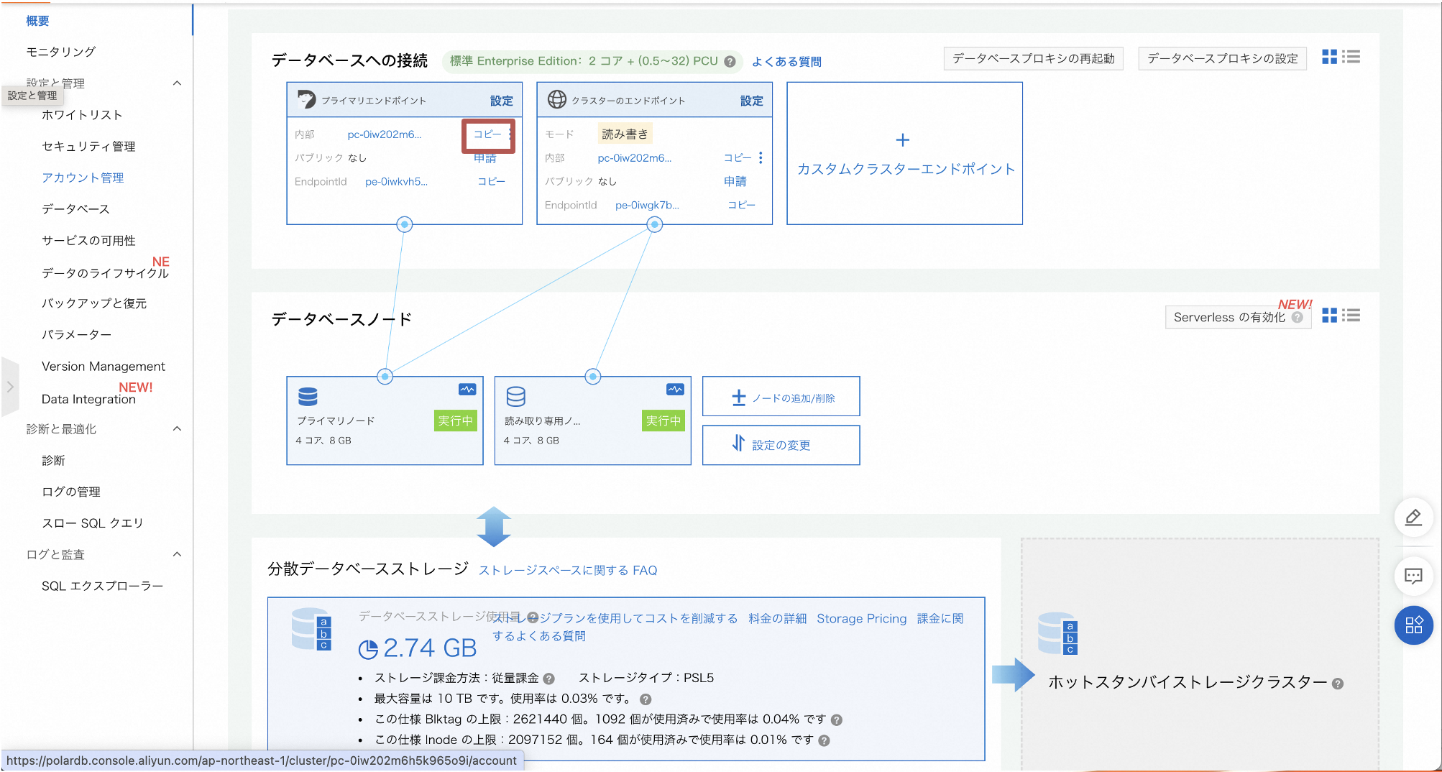Click the sidebar collapse arrow on the left edge
Screen dimensions: 1442x772
pyautogui.click(x=10, y=387)
